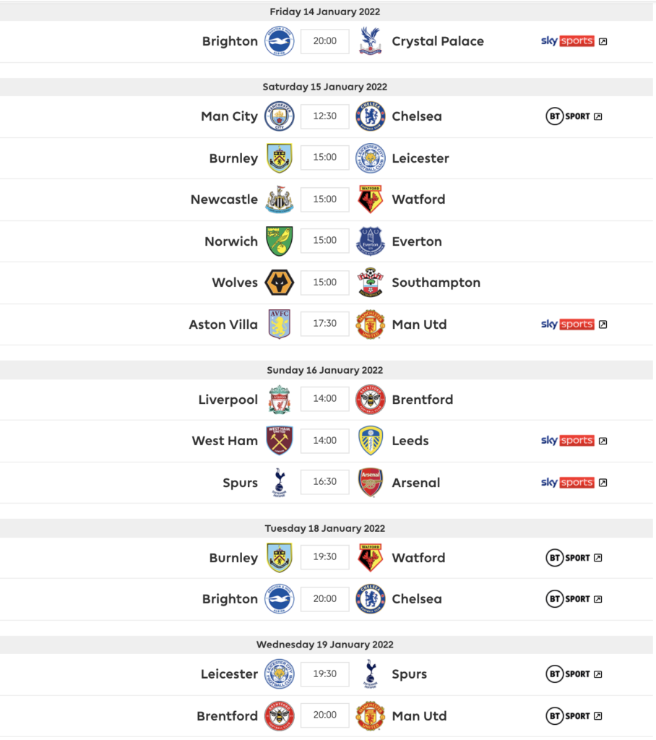656x740 pixels.
Task: Click the Brighton club crest
Action: coord(280,41)
